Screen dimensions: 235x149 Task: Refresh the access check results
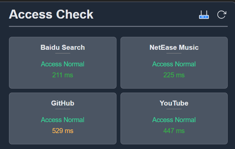[221, 15]
